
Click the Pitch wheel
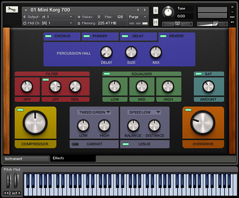[9, 181]
